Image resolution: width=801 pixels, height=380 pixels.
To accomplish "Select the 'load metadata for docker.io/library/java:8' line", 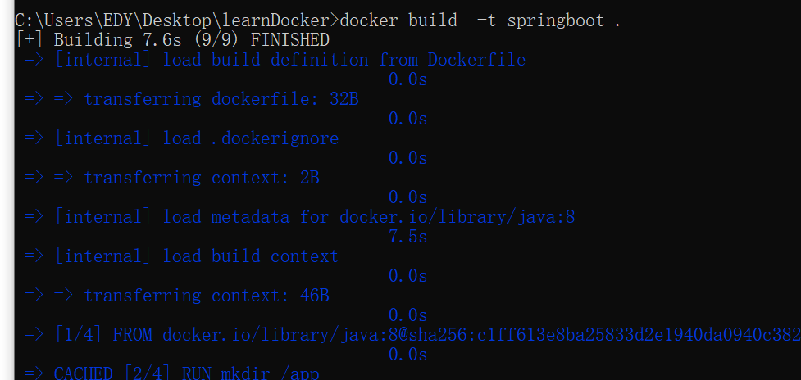I will pos(300,217).
